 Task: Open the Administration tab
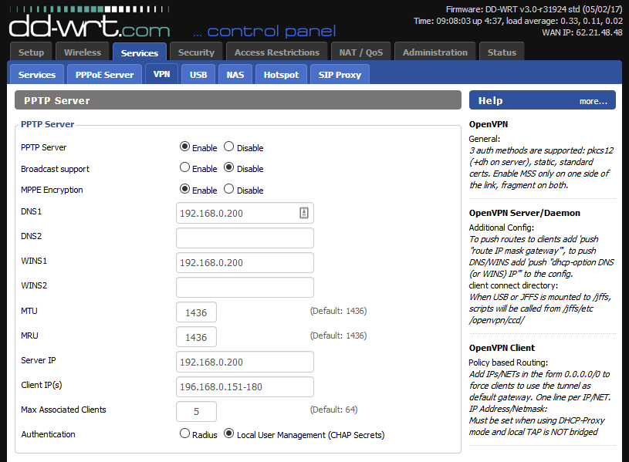pyautogui.click(x=435, y=52)
